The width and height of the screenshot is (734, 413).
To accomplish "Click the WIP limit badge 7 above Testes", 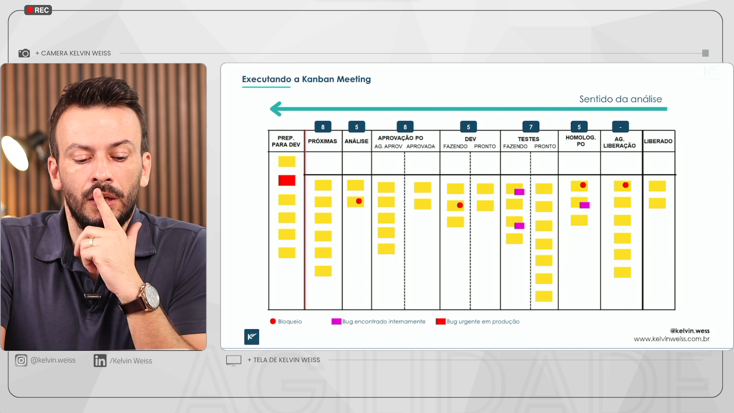I will pyautogui.click(x=531, y=127).
